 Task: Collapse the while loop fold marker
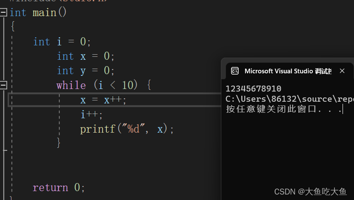[3, 85]
